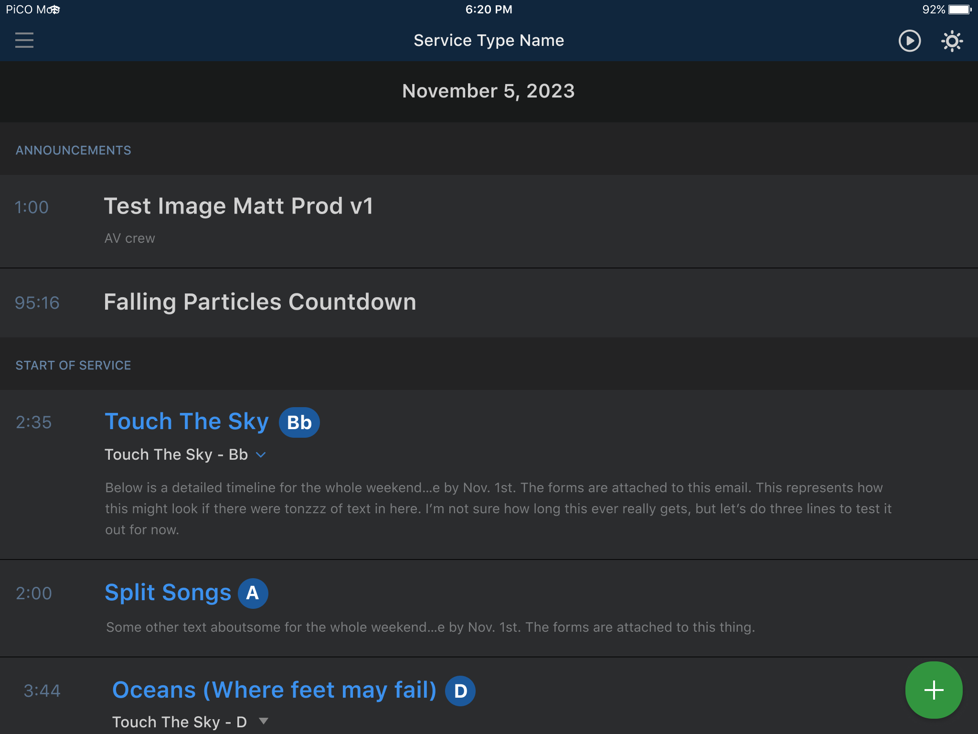Open the Touch The Sky song

(x=186, y=421)
